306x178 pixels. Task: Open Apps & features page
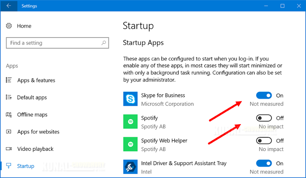36,80
